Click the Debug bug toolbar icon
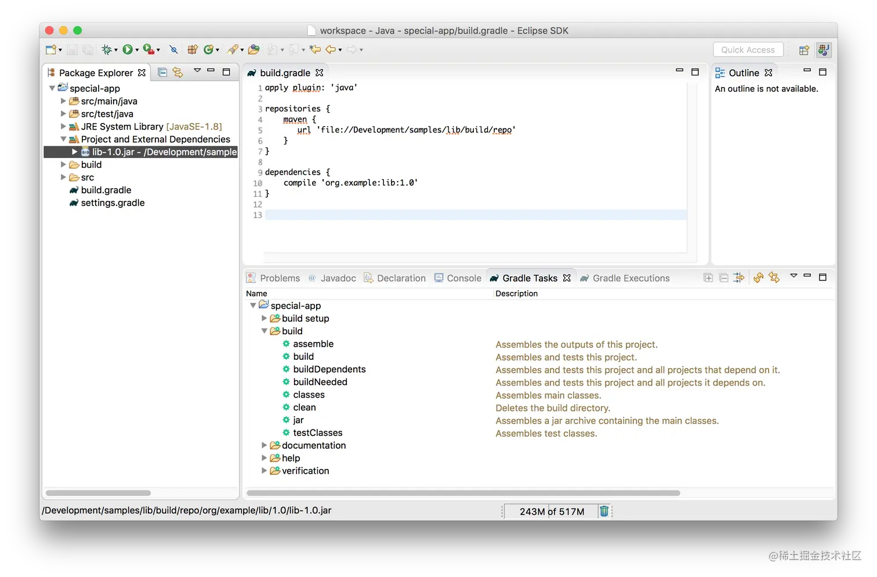This screenshot has height=577, width=877. [107, 50]
